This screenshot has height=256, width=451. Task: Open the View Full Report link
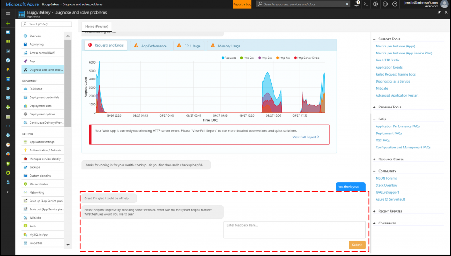pyautogui.click(x=306, y=137)
